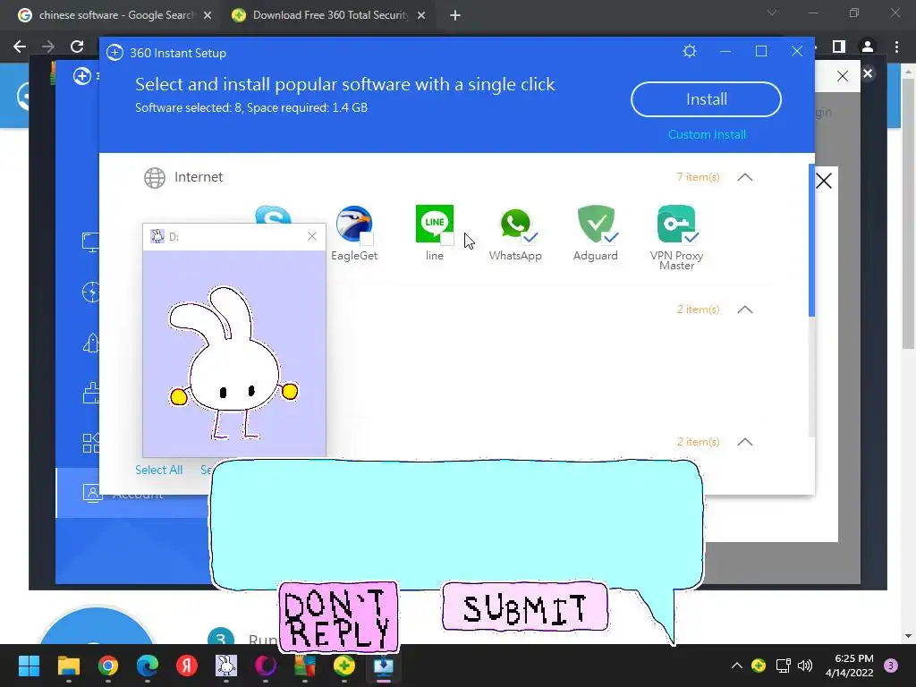Open a new Chrome tab
The height and width of the screenshot is (687, 916).
[455, 15]
